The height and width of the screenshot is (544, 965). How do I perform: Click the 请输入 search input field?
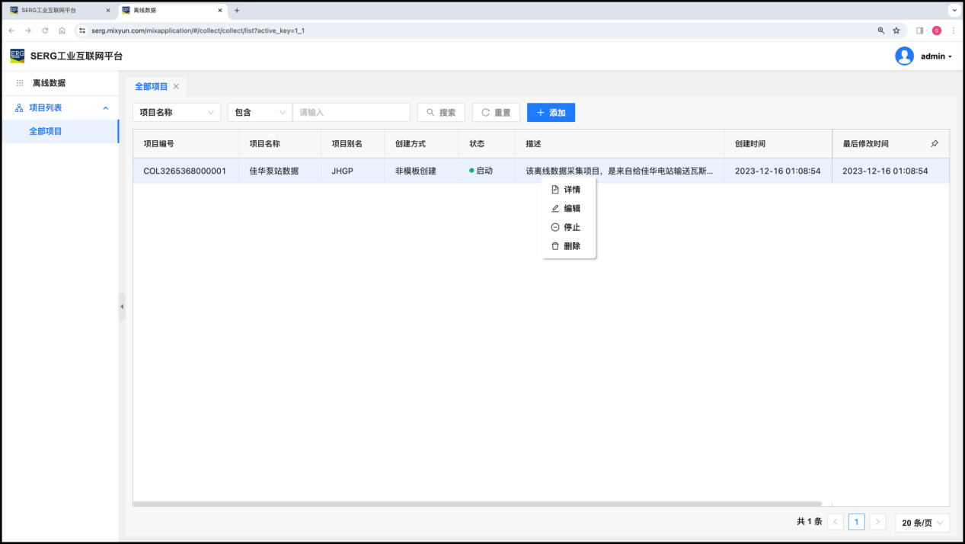pos(351,113)
